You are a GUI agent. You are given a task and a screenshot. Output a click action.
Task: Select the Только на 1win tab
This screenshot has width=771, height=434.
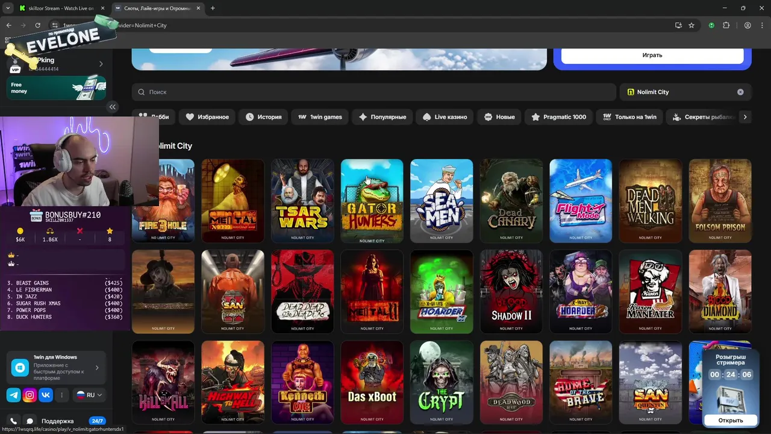pos(629,117)
